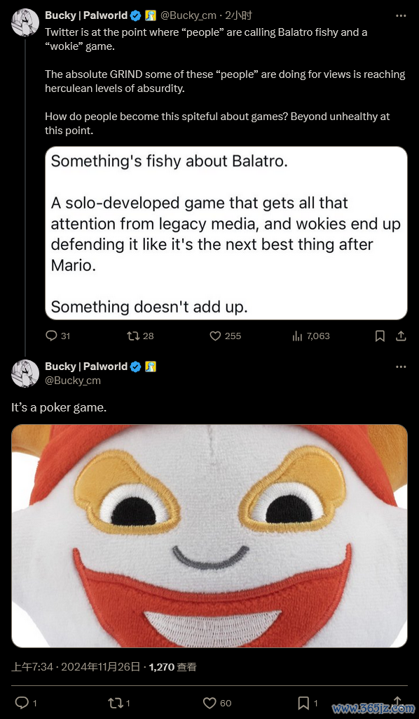Retweet the poker game tweet
The width and height of the screenshot is (419, 719).
tap(119, 703)
